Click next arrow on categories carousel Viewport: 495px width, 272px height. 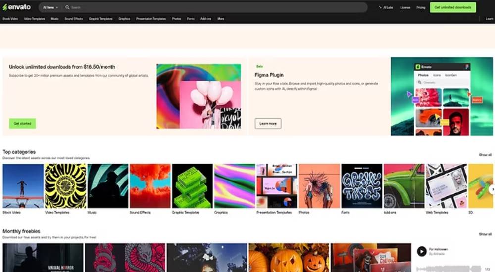pos(492,189)
